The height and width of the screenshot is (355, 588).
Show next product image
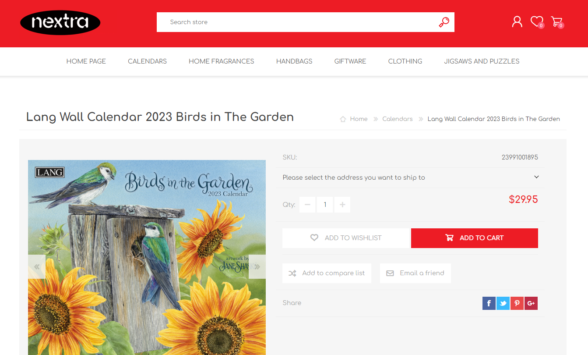tap(257, 266)
